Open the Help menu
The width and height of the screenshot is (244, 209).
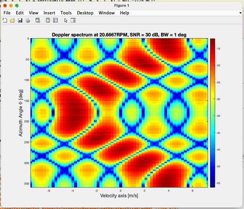pyautogui.click(x=124, y=13)
